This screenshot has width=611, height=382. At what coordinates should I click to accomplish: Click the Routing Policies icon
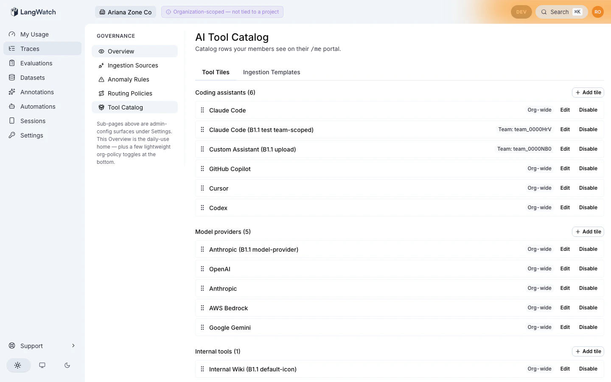(101, 93)
